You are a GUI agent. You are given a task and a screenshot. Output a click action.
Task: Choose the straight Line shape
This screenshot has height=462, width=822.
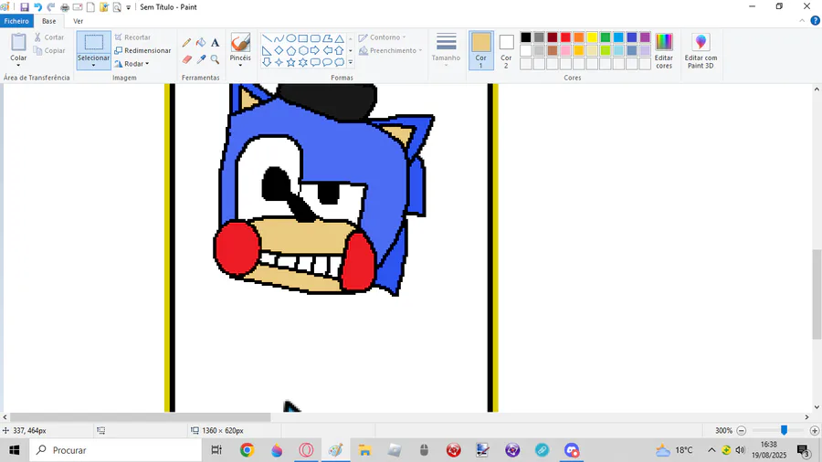pyautogui.click(x=267, y=38)
